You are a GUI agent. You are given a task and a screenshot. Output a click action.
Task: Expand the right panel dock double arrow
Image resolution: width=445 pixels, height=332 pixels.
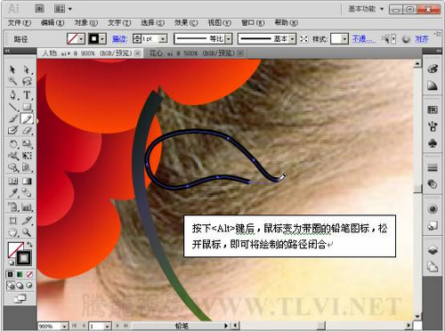tap(439, 52)
